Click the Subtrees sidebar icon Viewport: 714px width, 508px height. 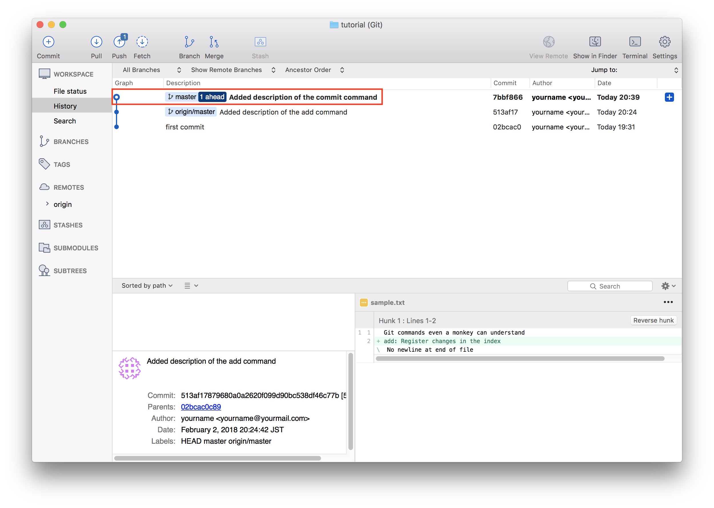(44, 271)
